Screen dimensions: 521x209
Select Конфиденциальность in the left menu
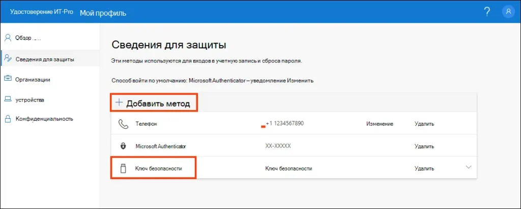click(44, 119)
